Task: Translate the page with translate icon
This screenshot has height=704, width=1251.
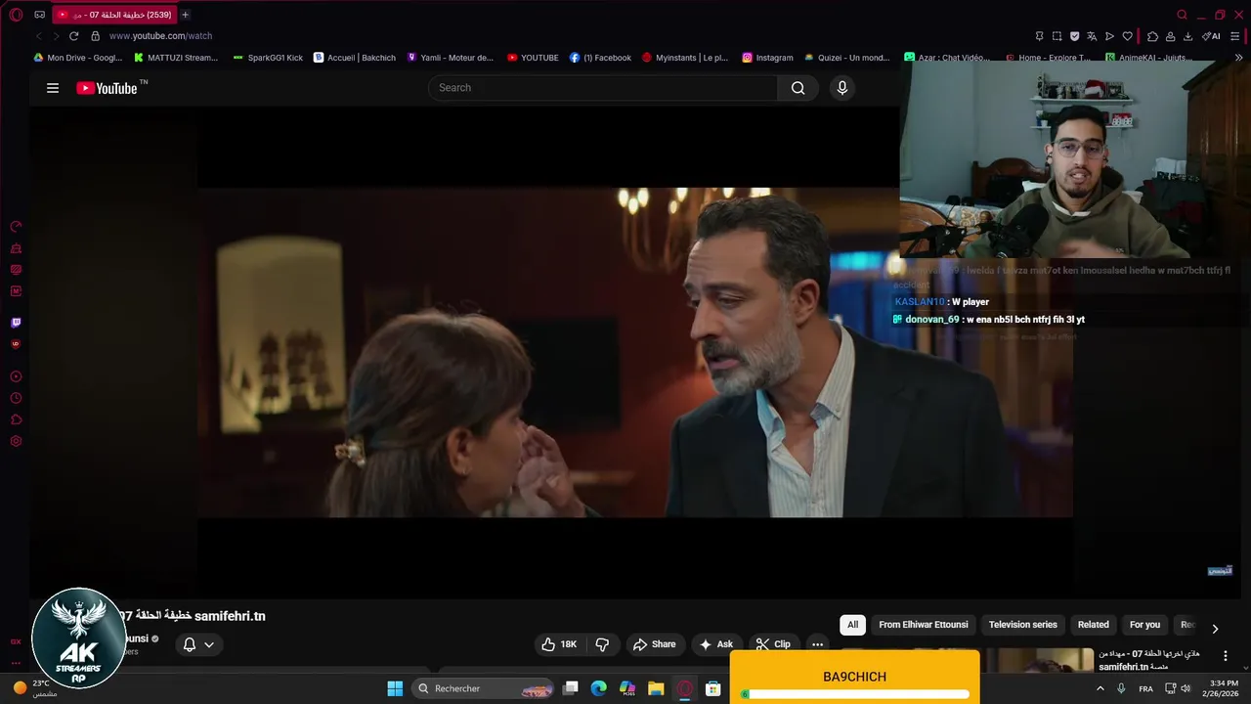Action: coord(1092,36)
